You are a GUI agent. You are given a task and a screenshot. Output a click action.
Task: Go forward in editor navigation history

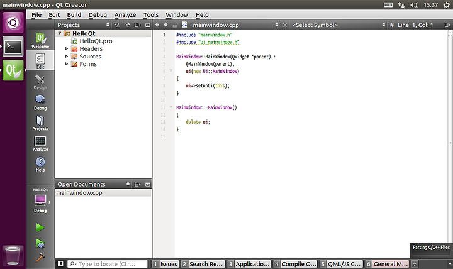click(165, 25)
